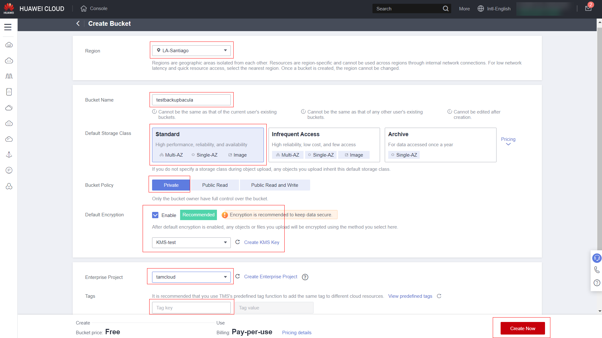Open the Create KMS Key link
602x338 pixels.
coord(261,242)
